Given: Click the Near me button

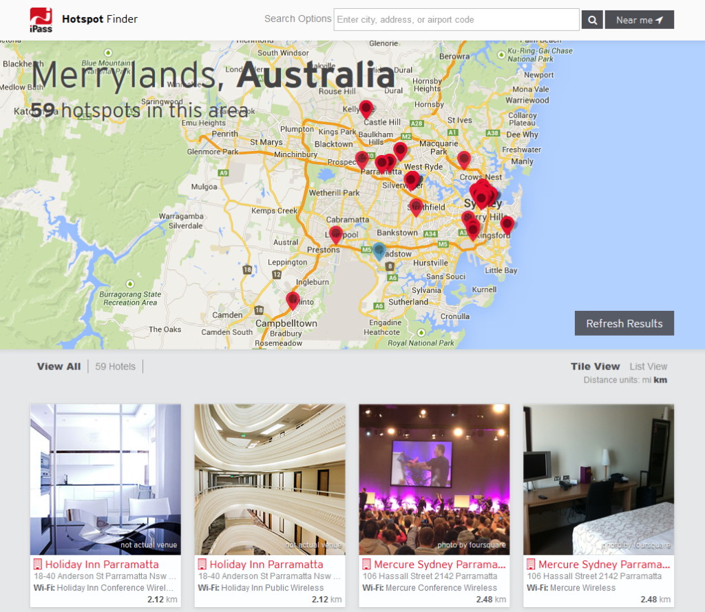Looking at the screenshot, I should point(639,20).
